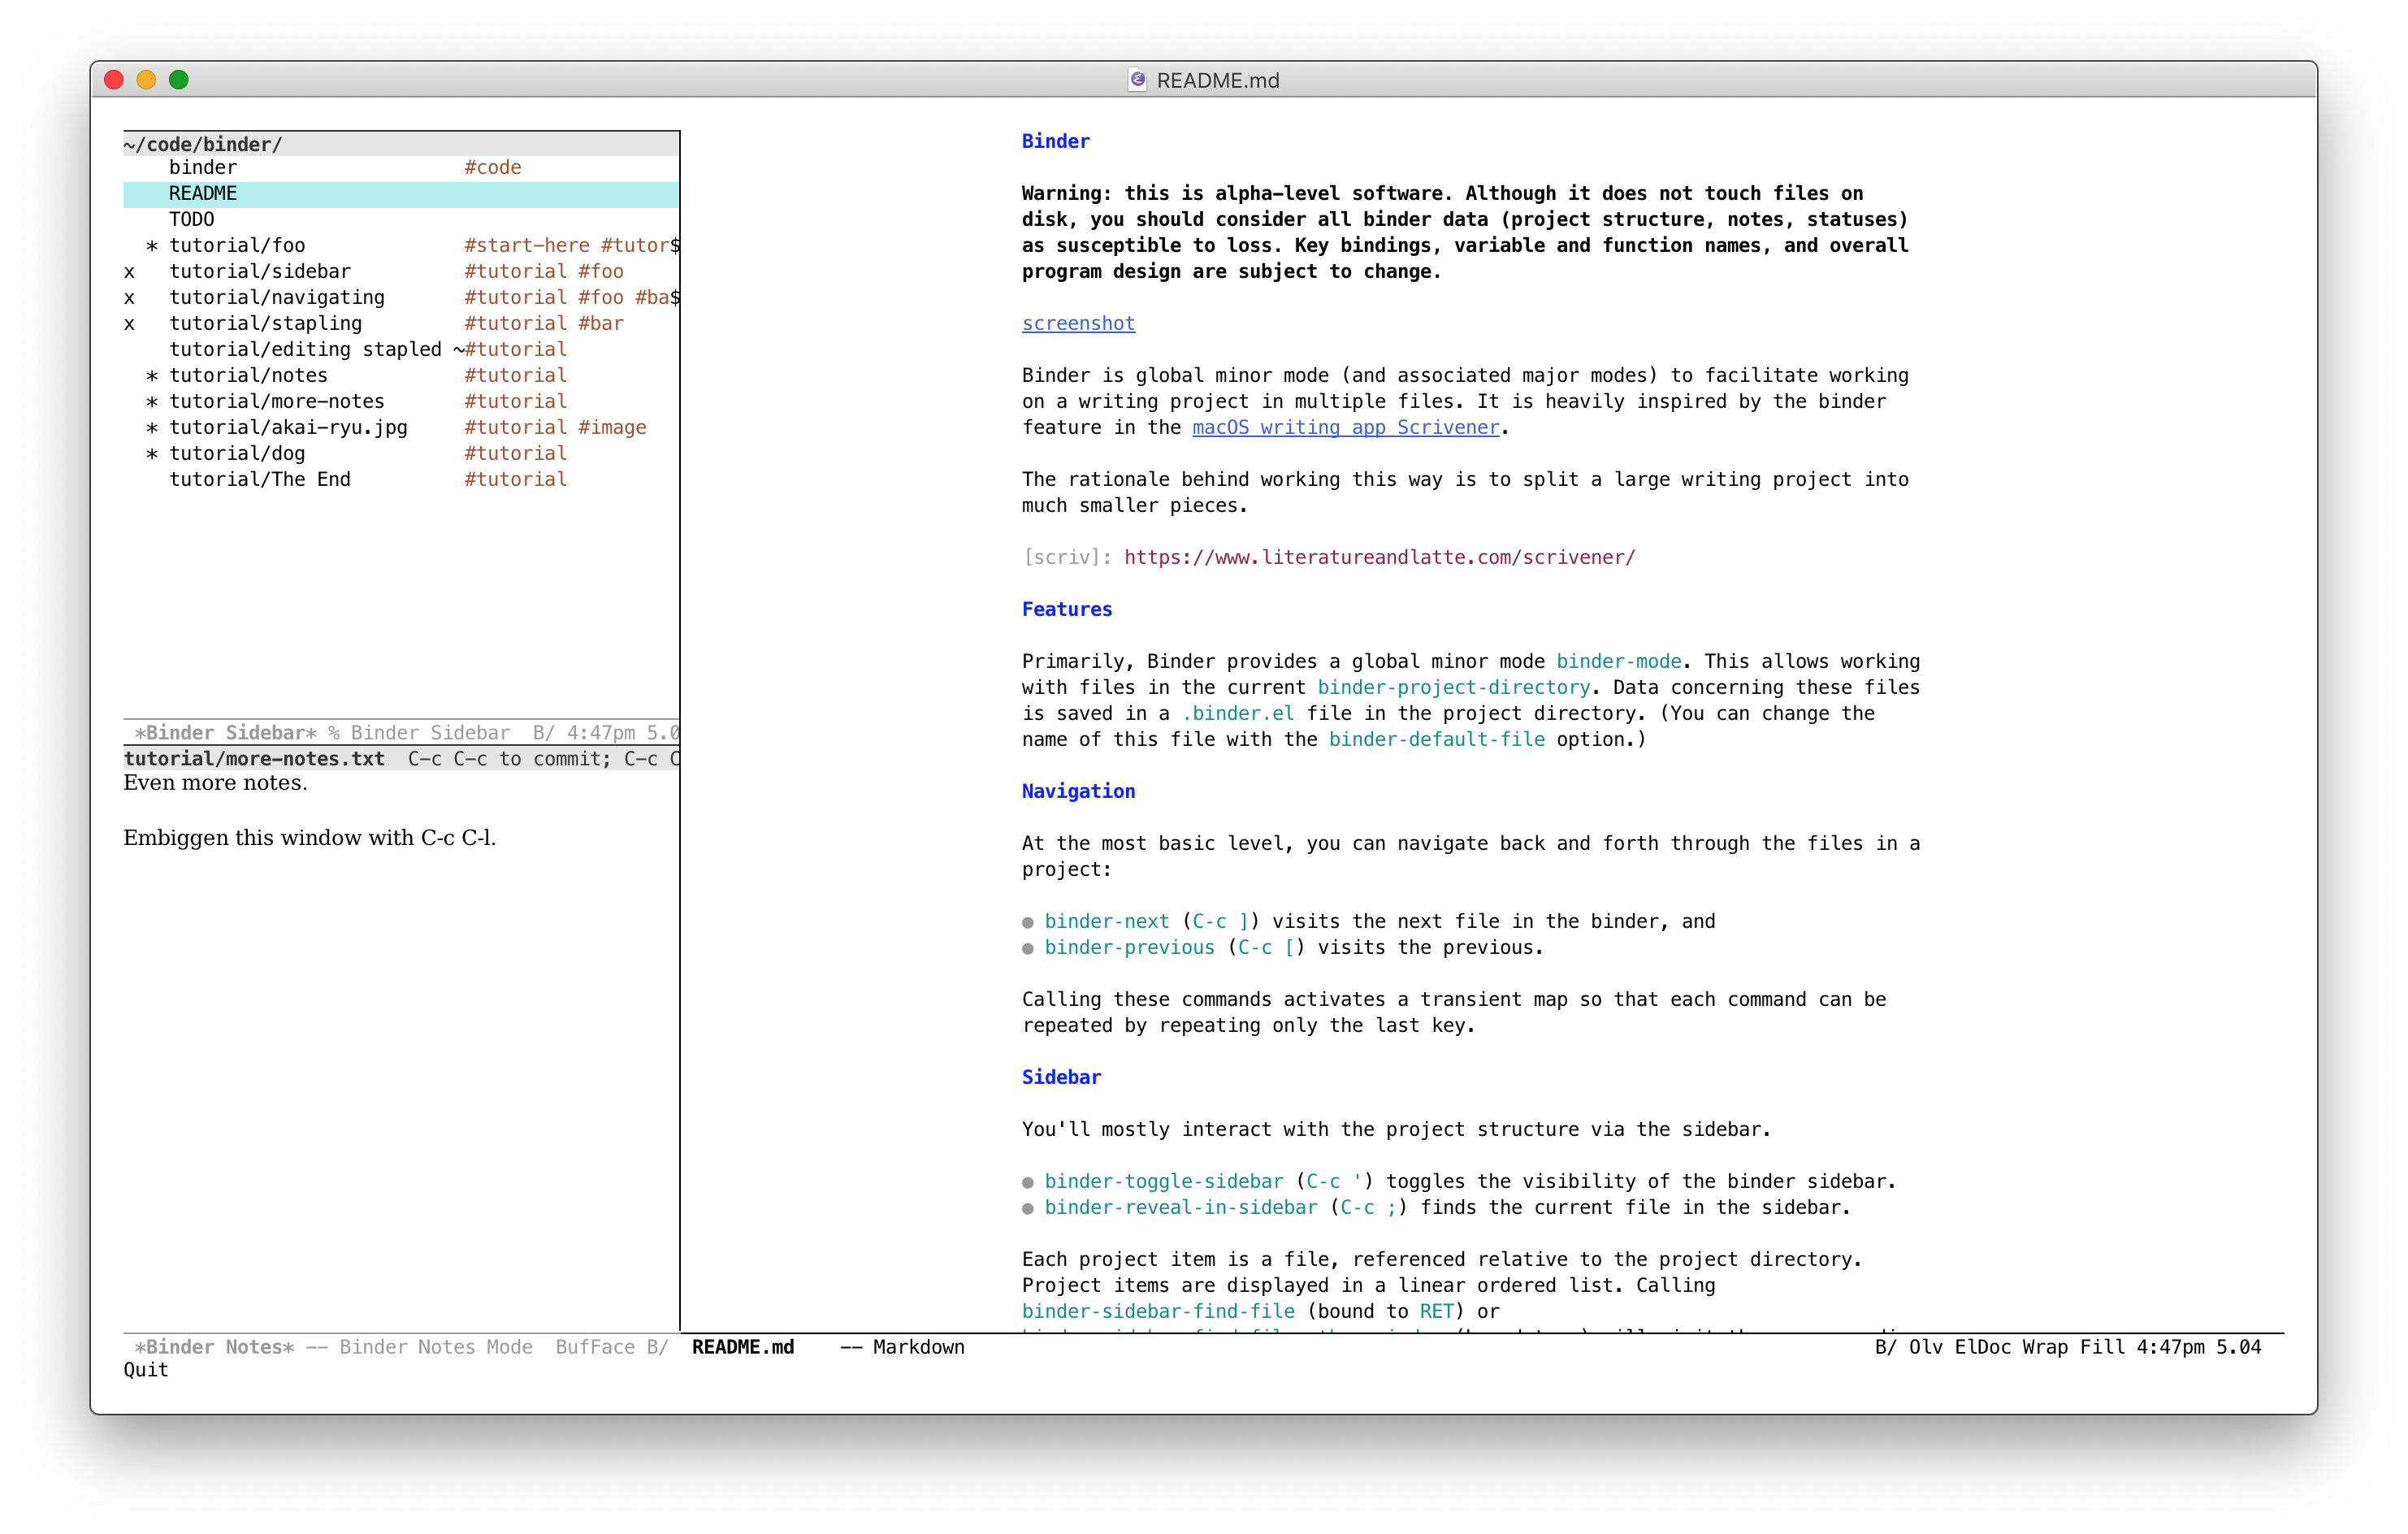The width and height of the screenshot is (2408, 1534).
Task: Click the binder-default-file code text
Action: click(x=1436, y=739)
